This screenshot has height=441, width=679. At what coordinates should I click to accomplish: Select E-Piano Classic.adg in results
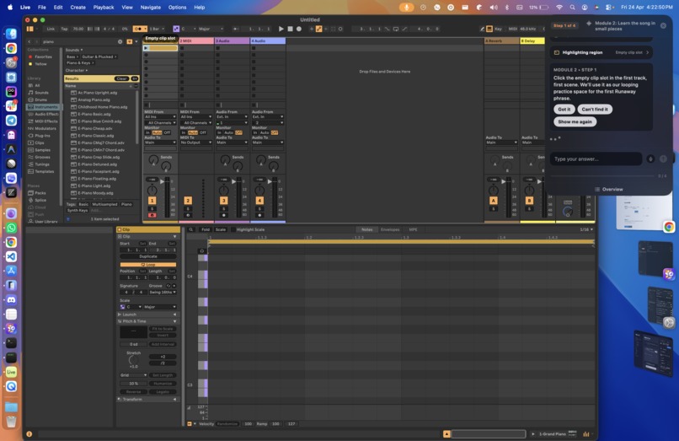98,136
